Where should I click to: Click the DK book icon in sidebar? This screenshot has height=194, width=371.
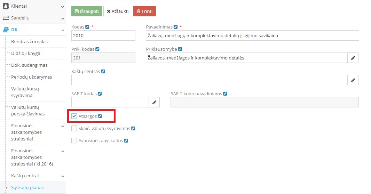[x=6, y=30]
